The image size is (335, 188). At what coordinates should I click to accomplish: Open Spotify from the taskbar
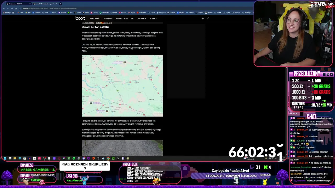point(74,158)
